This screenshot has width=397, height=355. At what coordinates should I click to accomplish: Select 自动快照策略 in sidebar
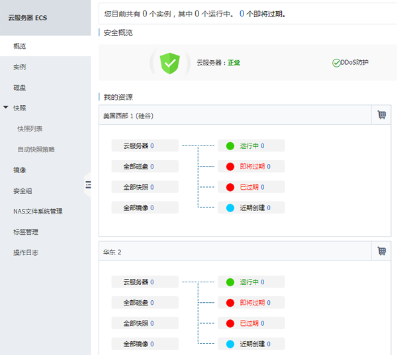[36, 149]
